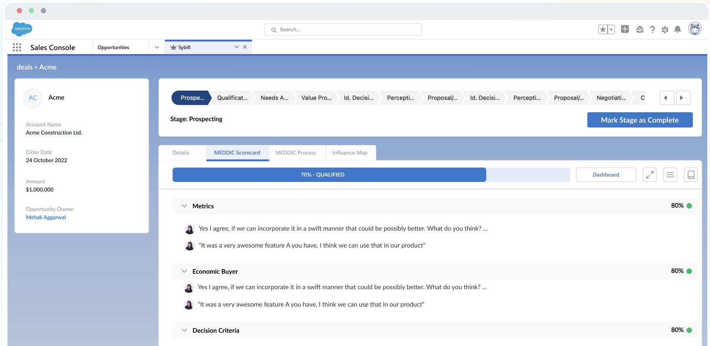Select the Sybill workspace tab
This screenshot has height=346, width=710.
coord(208,47)
